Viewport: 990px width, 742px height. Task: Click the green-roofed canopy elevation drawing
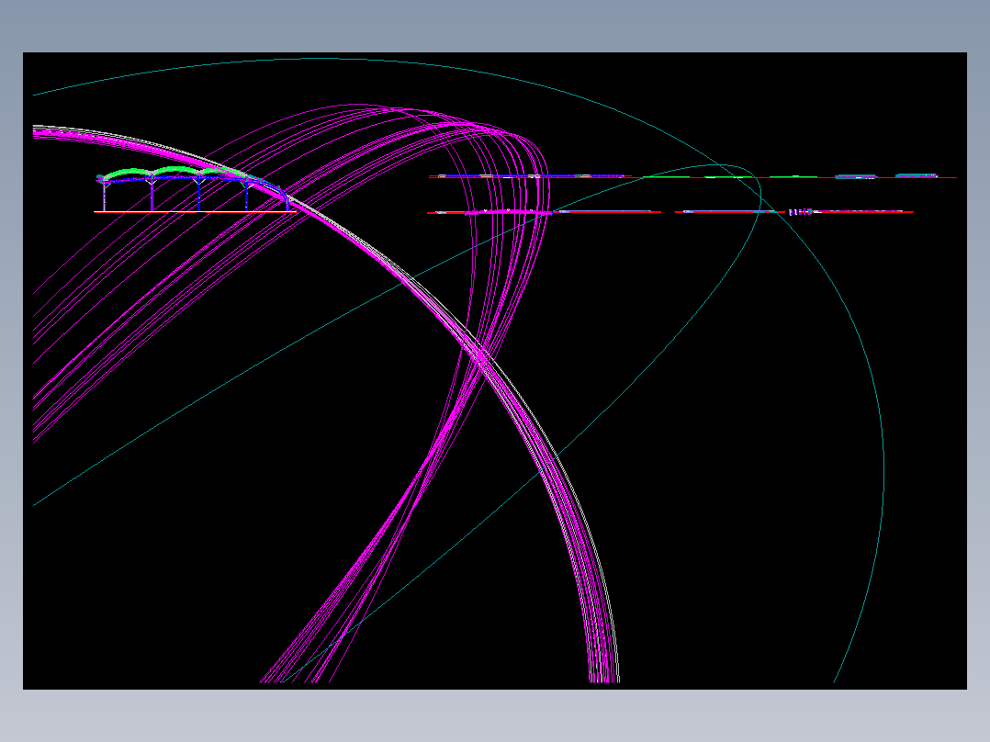click(195, 189)
